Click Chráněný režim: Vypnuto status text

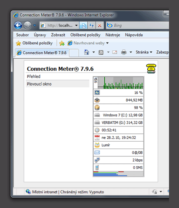[x=82, y=192]
